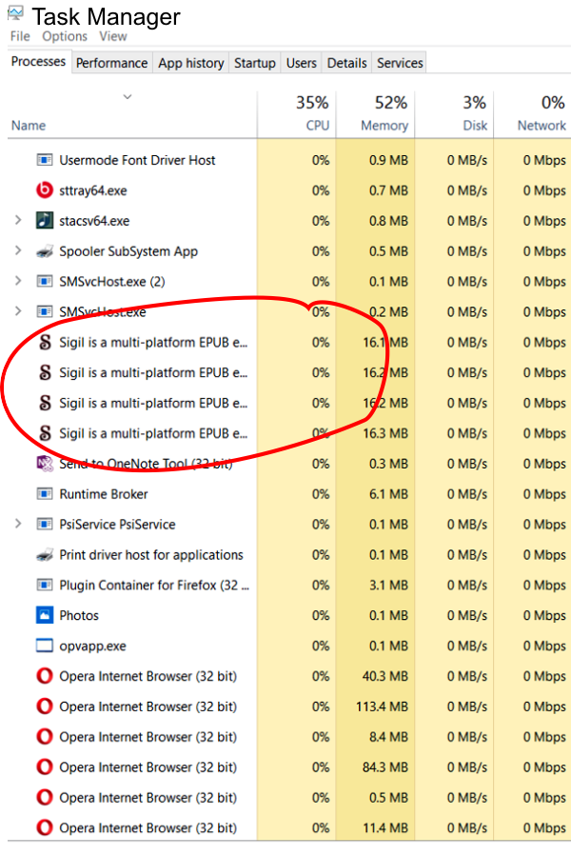Switch to the Users tab

(x=302, y=64)
